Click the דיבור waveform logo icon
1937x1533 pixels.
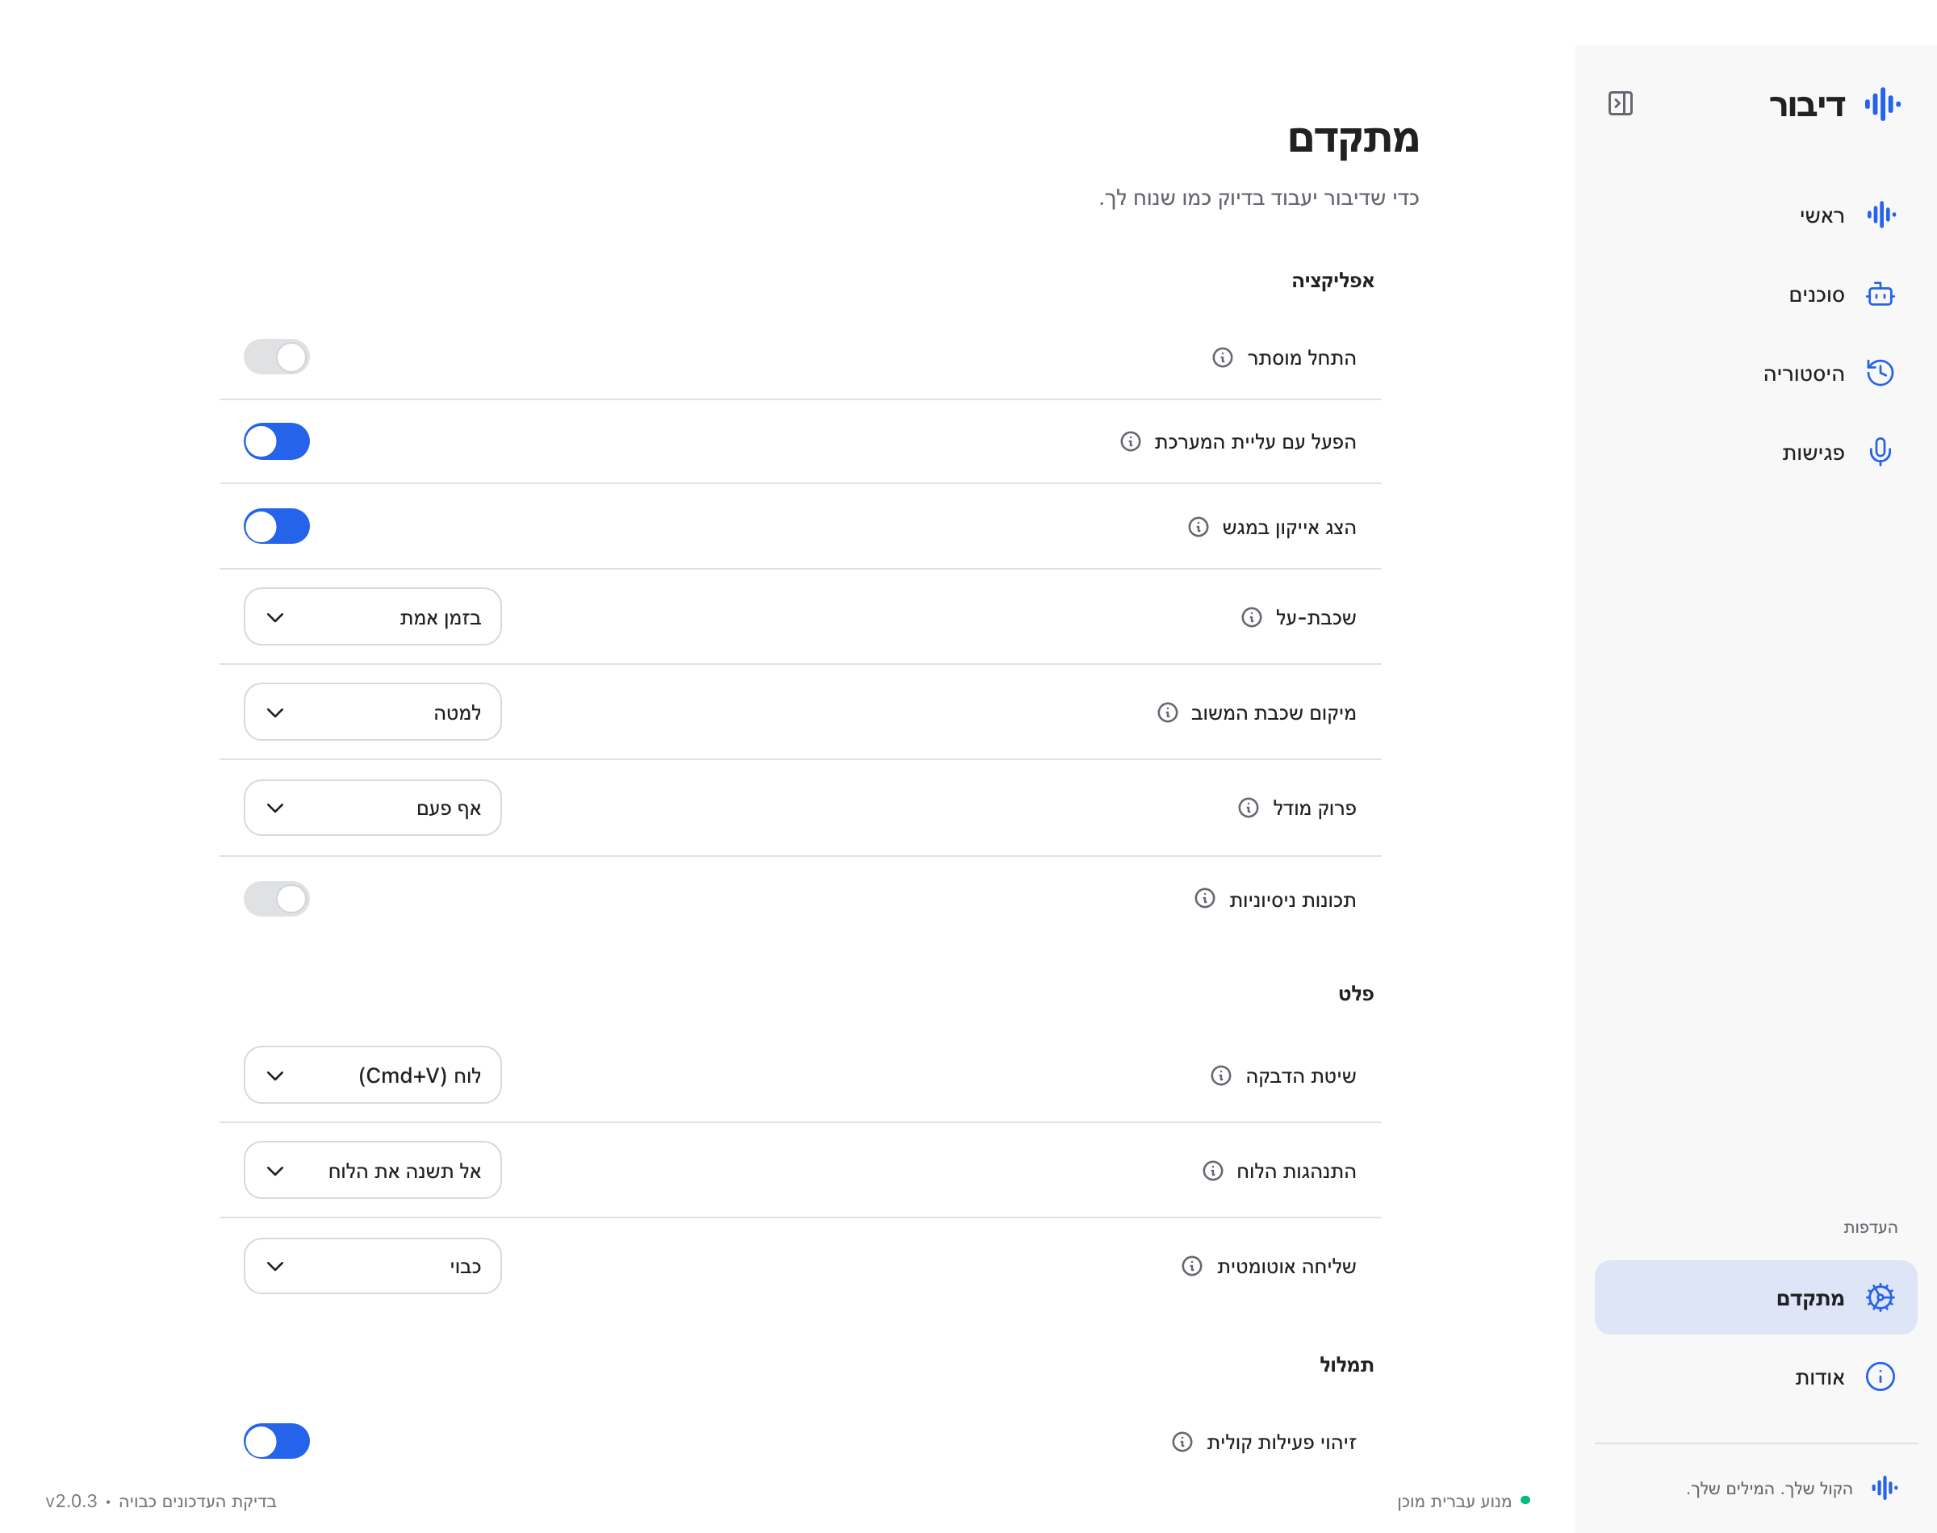pos(1882,104)
